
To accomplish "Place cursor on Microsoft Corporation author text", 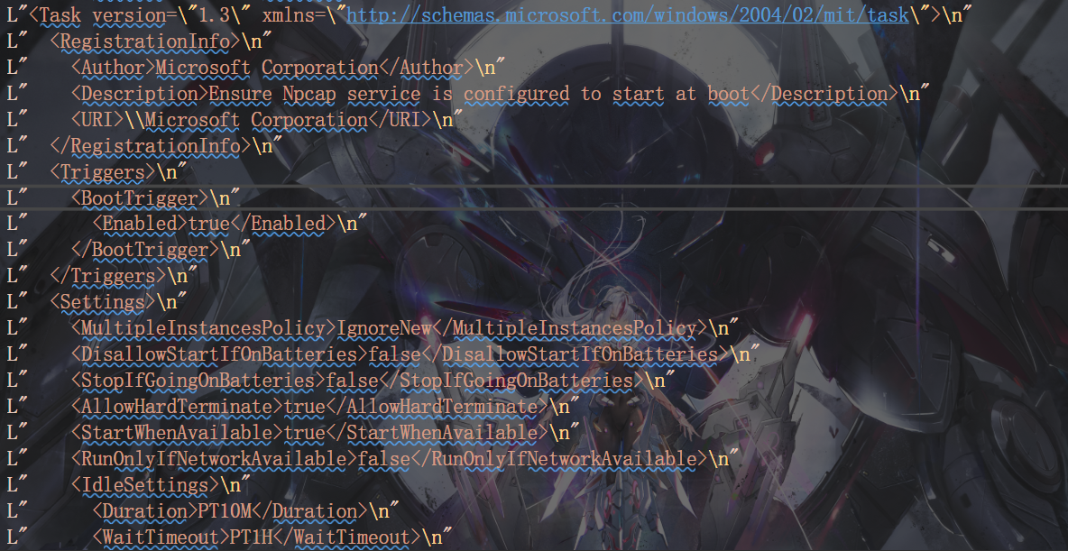I will click(x=266, y=68).
